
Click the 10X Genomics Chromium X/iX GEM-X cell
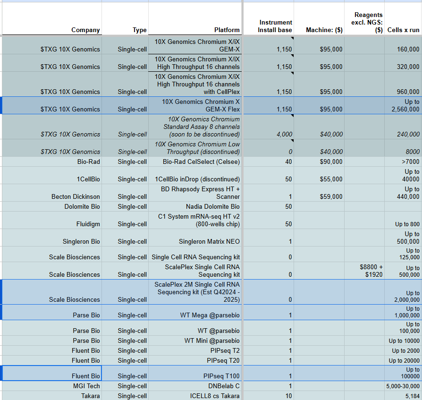pos(195,45)
